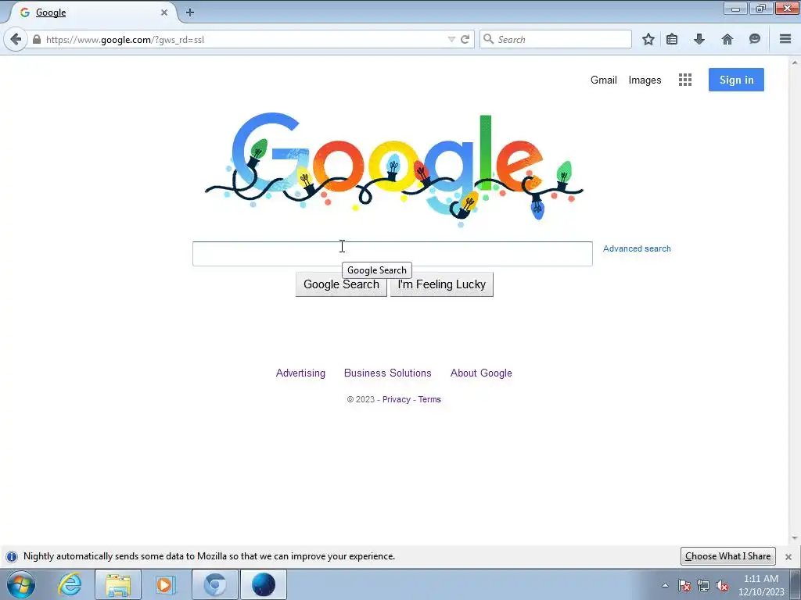
Task: Click inside the Google search box
Action: tap(393, 254)
